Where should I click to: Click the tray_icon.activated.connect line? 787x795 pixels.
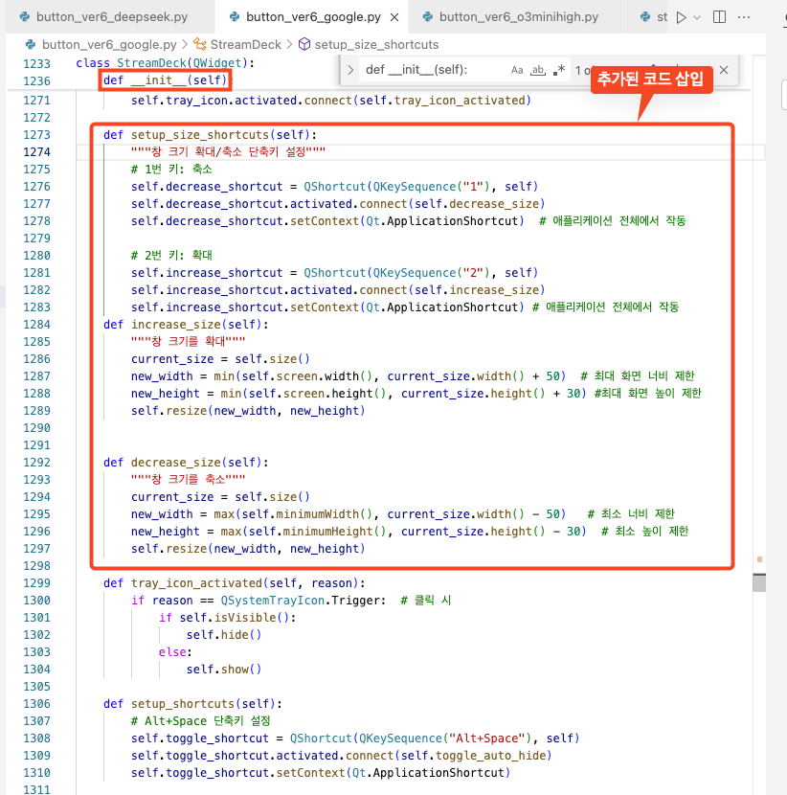331,101
